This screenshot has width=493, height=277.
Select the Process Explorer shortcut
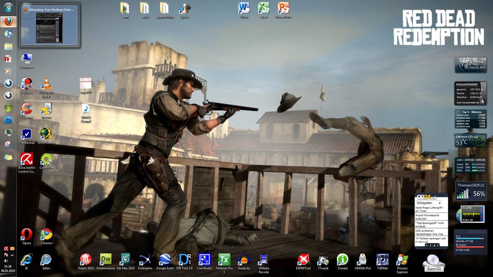point(402,263)
